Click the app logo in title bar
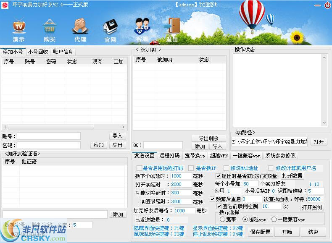The width and height of the screenshot is (332, 243). point(5,5)
